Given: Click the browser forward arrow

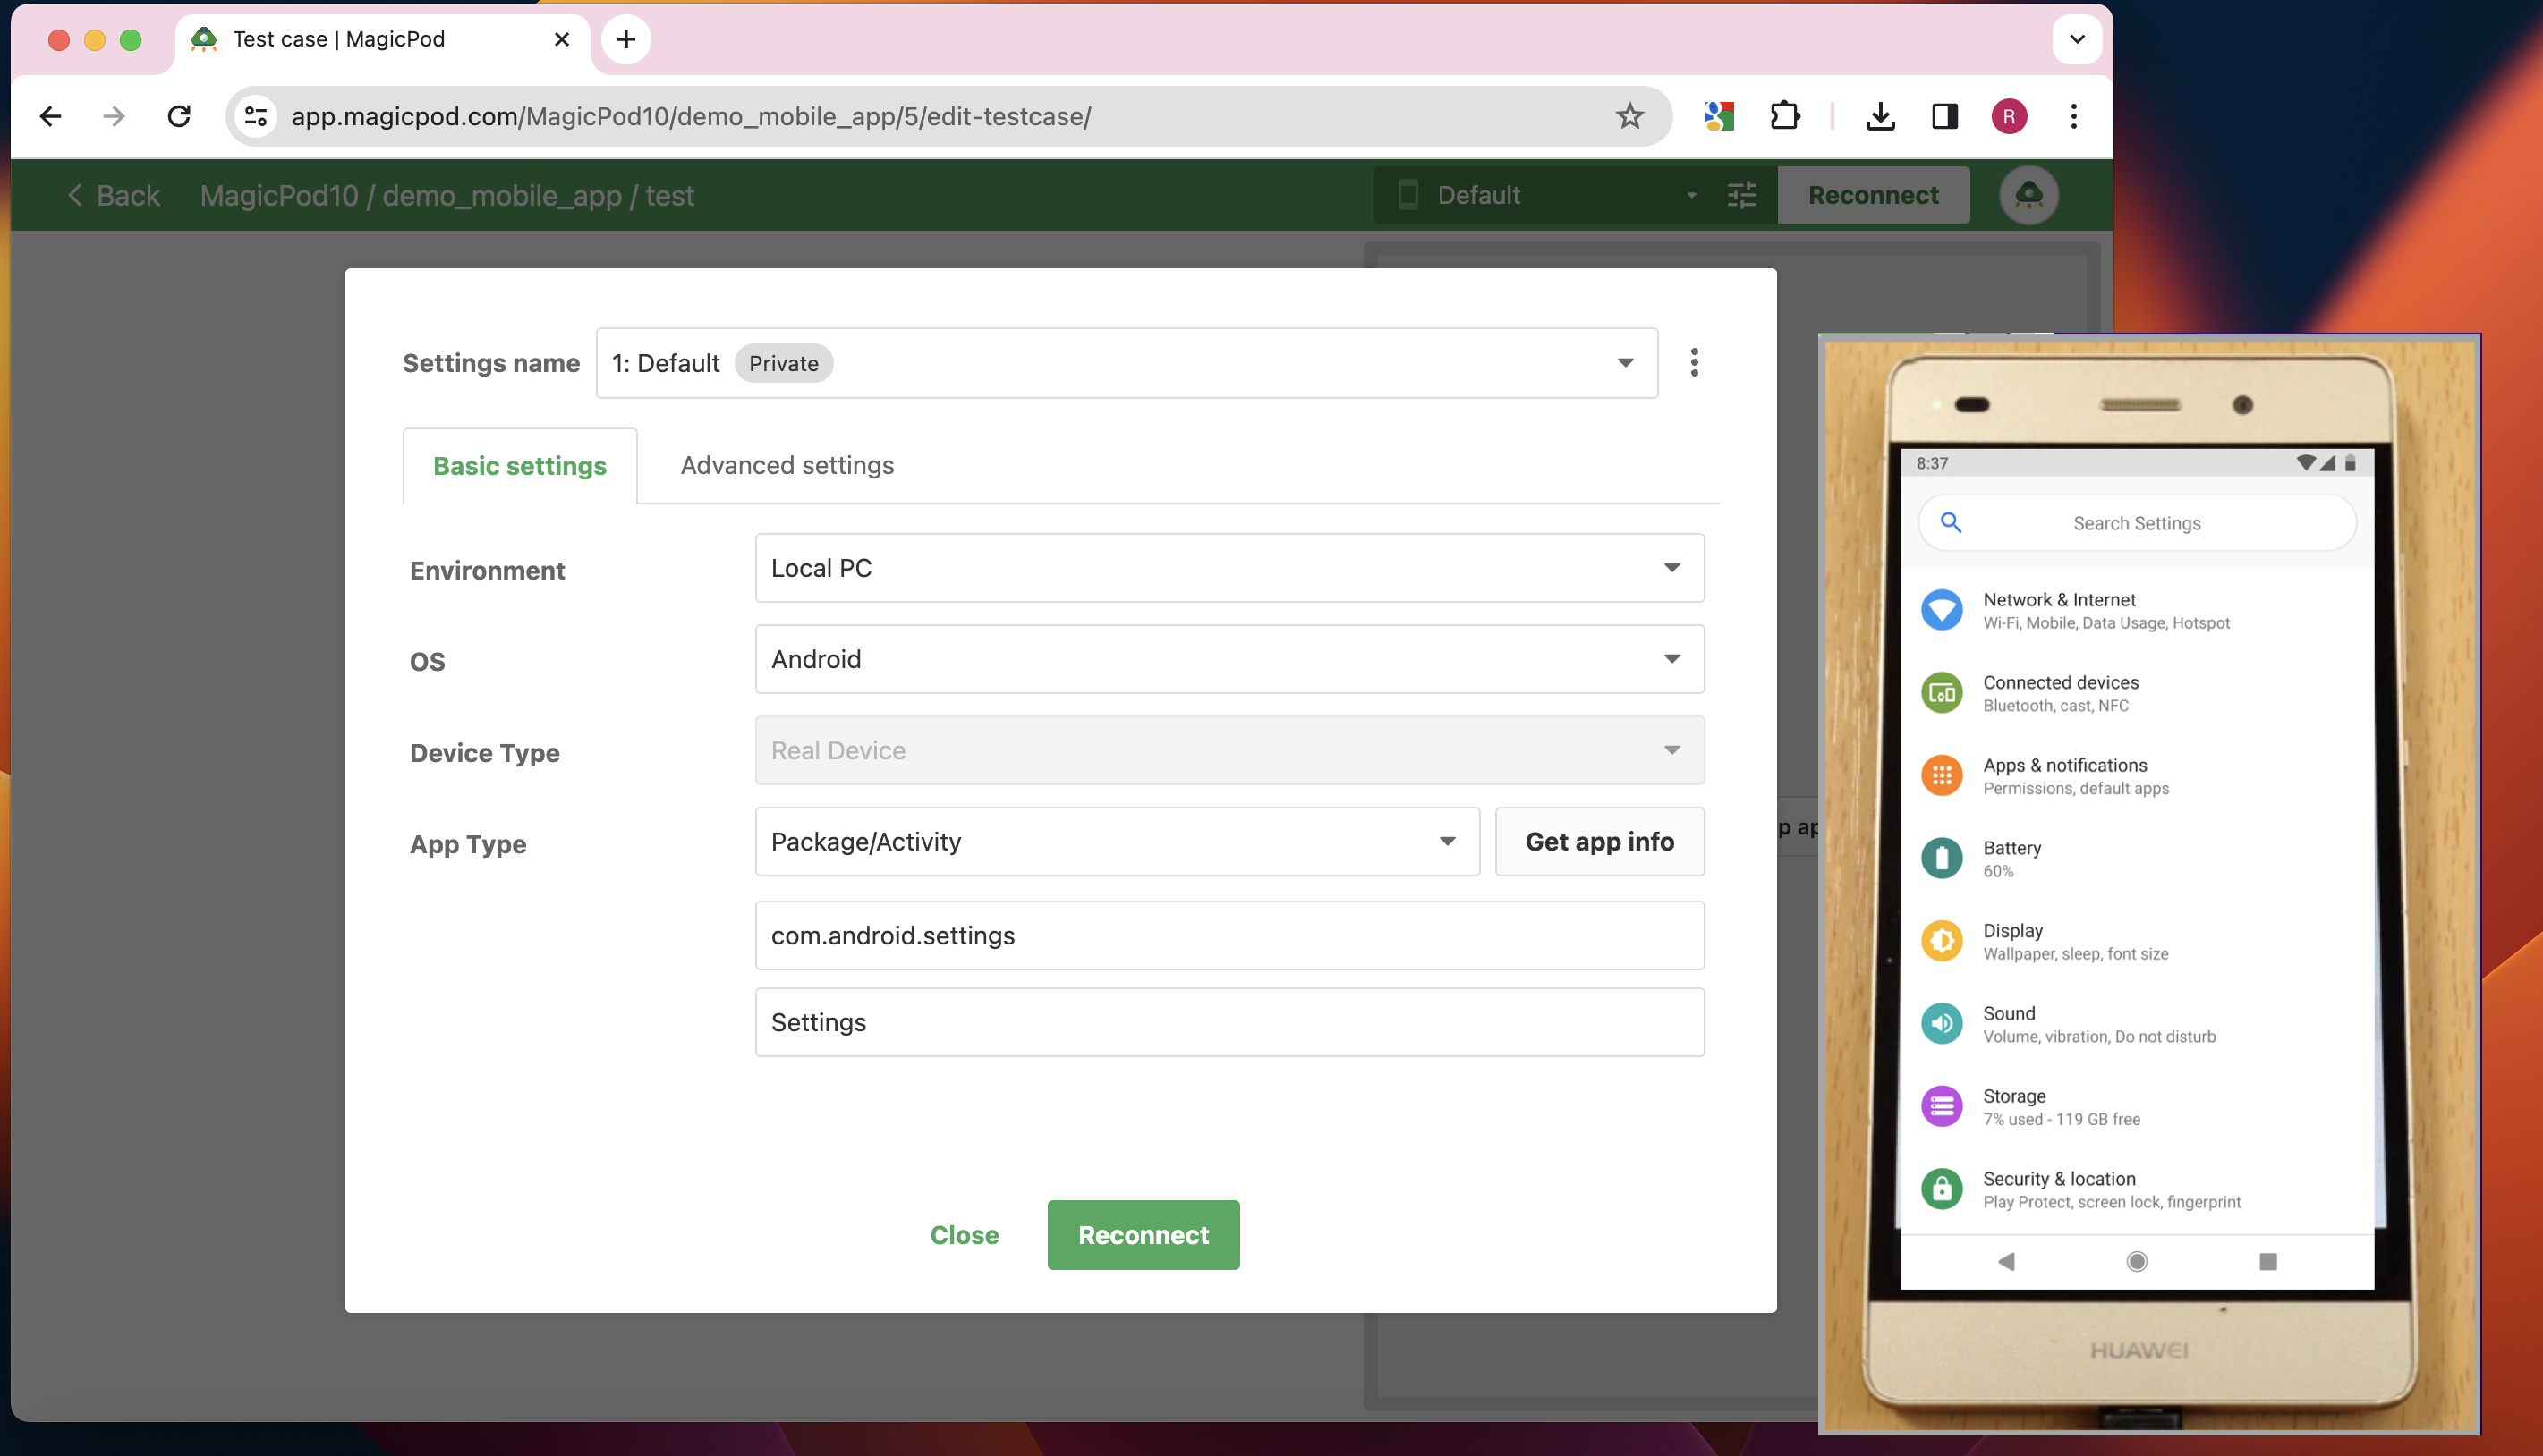Looking at the screenshot, I should tap(114, 117).
